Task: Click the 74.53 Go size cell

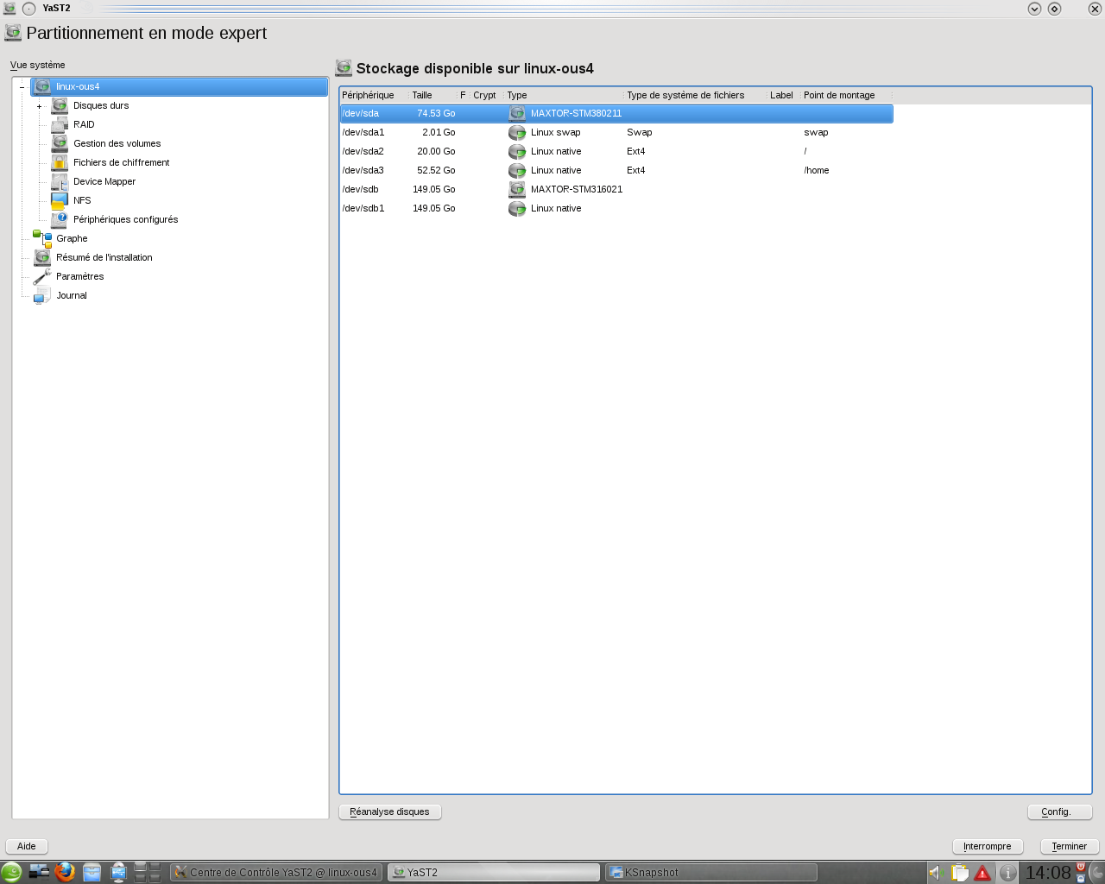Action: [436, 113]
